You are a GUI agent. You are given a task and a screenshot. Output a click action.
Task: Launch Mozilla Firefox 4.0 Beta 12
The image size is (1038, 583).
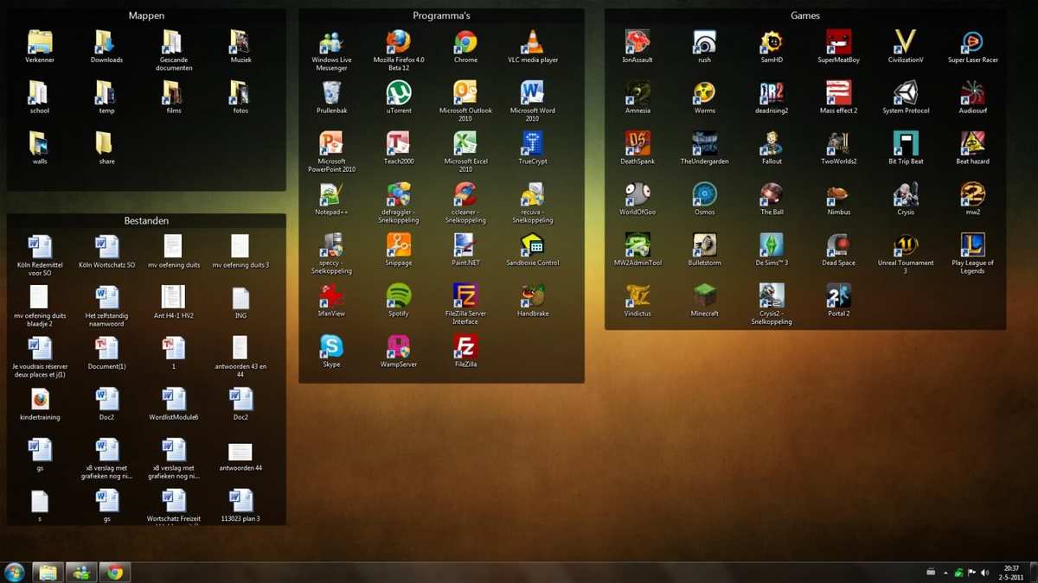tap(398, 42)
